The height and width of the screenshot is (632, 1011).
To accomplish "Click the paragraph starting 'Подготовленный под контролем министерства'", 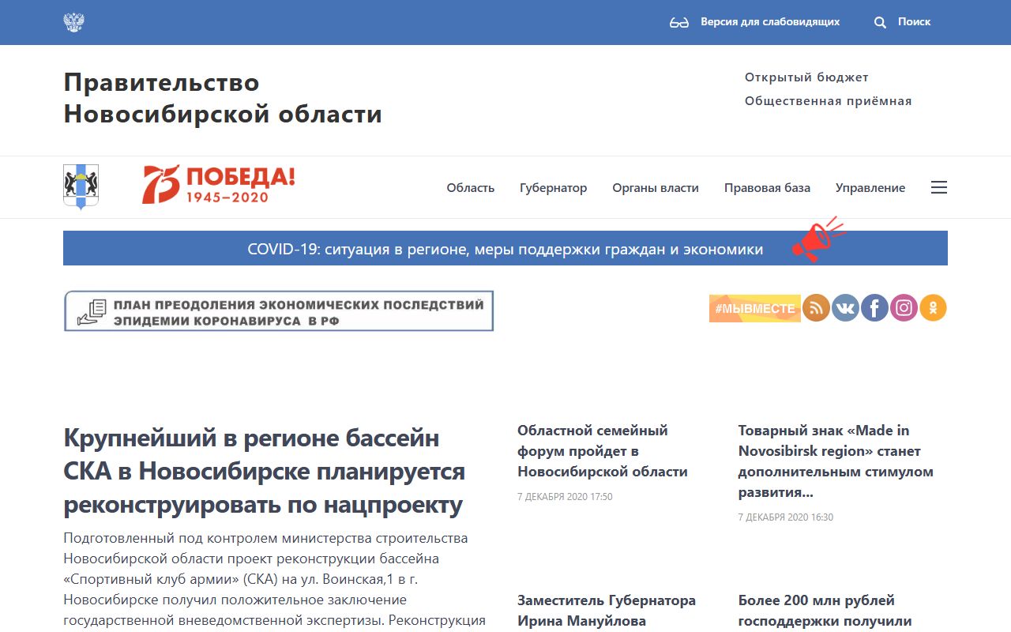I will pyautogui.click(x=274, y=579).
